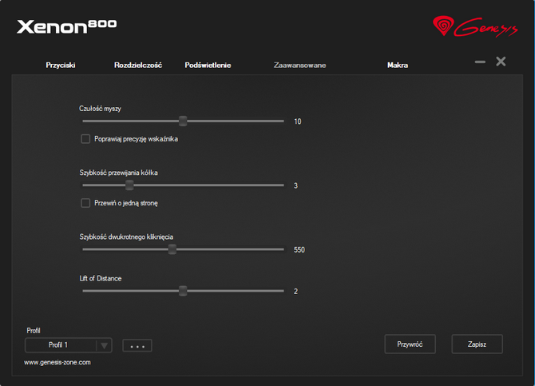Minimize the Xenon 800 window

[x=480, y=62]
